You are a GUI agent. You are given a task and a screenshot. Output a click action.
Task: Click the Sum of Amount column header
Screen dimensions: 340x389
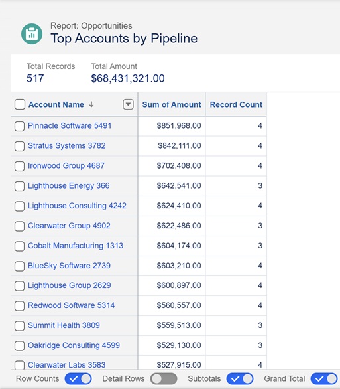172,104
